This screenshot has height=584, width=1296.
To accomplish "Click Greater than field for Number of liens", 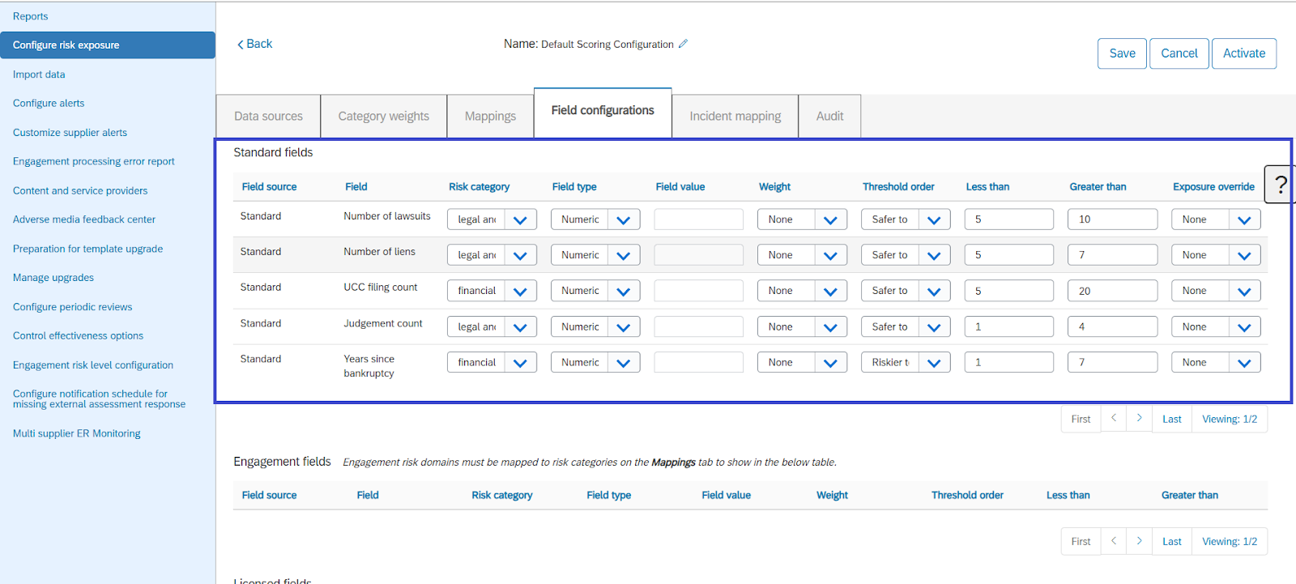I will (x=1112, y=255).
